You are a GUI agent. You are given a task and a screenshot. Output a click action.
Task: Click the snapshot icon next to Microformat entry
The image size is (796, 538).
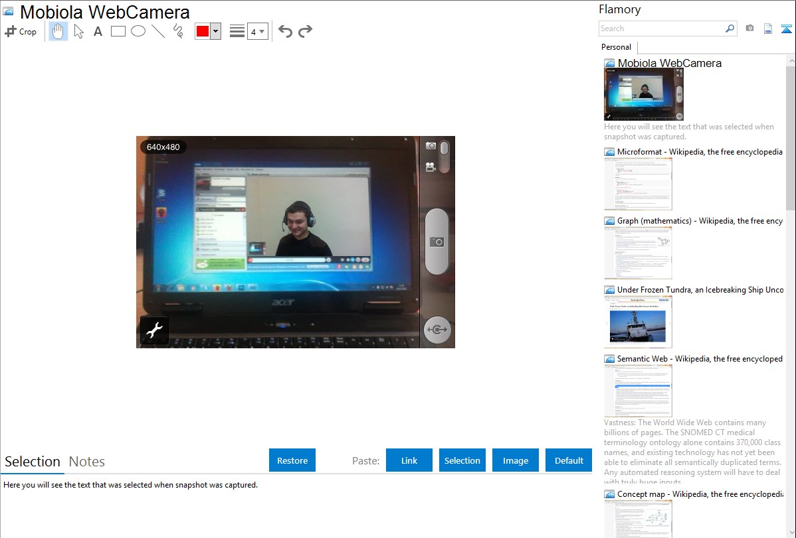609,152
